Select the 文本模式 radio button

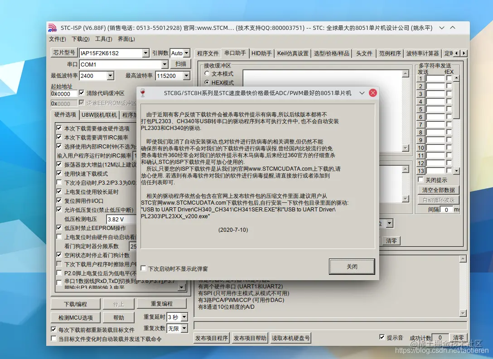(x=207, y=73)
